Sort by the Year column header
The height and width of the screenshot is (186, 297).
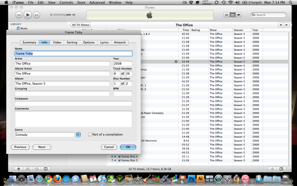(x=257, y=30)
